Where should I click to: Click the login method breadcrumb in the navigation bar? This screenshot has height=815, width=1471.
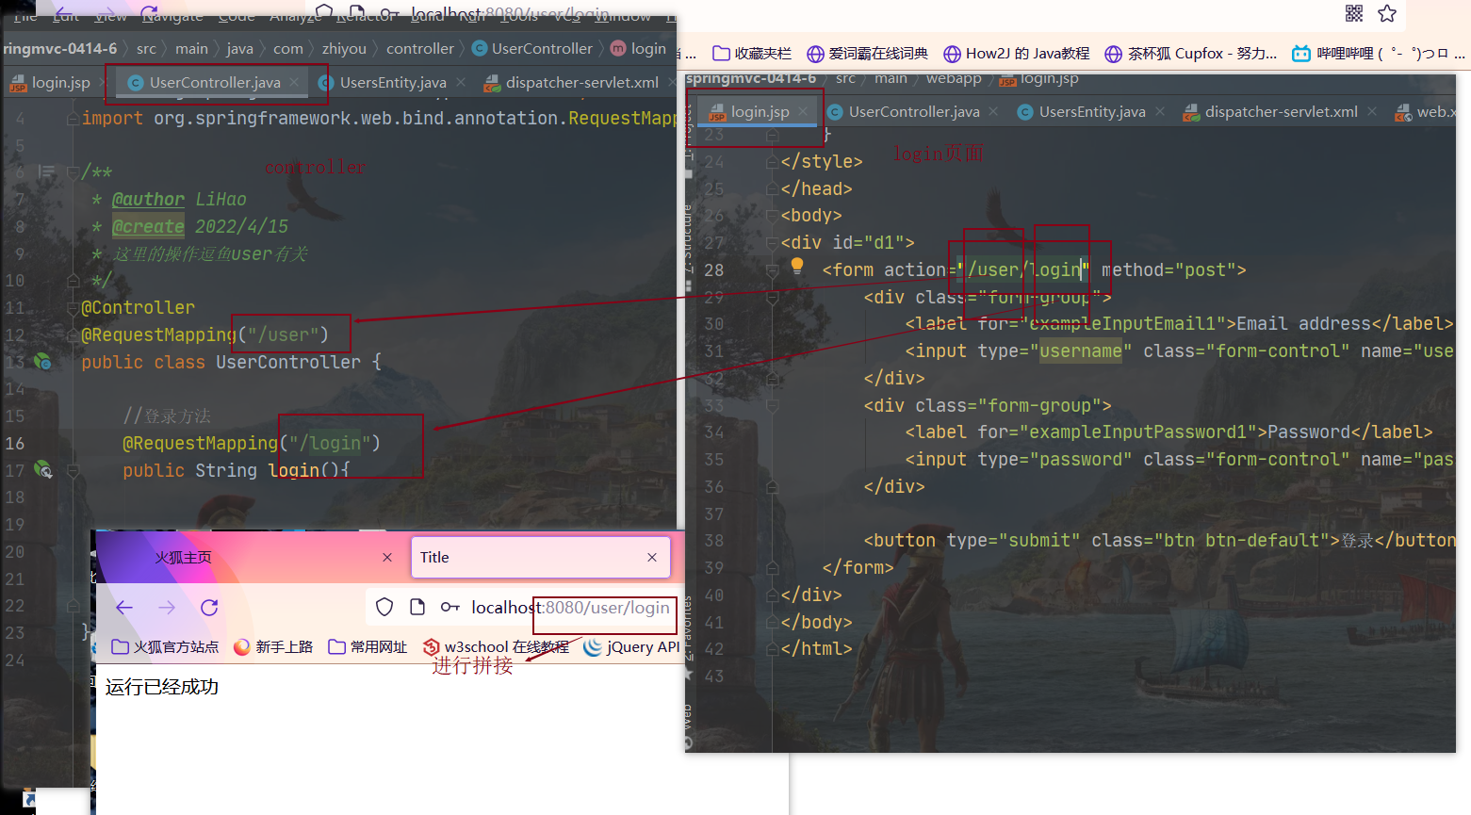coord(639,49)
